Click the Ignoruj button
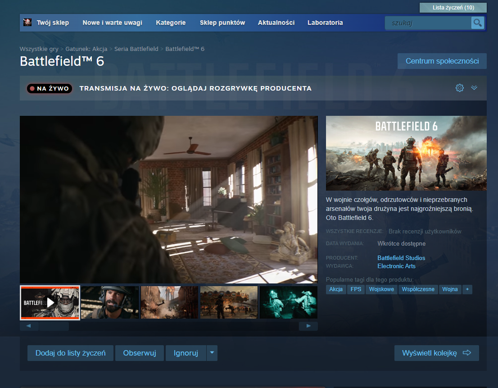The image size is (498, 388). coord(186,353)
